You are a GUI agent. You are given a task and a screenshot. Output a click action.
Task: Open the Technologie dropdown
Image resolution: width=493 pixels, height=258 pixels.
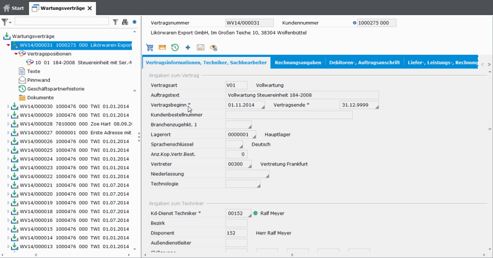(x=258, y=186)
